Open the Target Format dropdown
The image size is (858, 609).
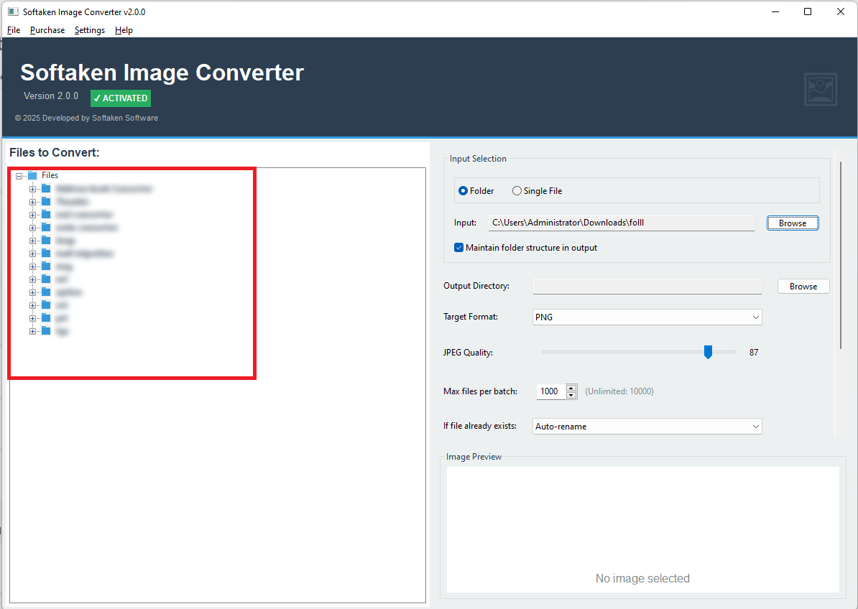pos(647,317)
